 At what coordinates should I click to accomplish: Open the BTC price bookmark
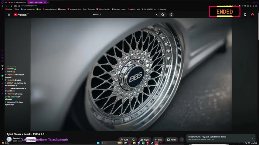[149, 9]
